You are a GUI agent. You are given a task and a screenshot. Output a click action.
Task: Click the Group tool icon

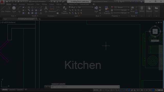pyautogui.click(x=132, y=9)
